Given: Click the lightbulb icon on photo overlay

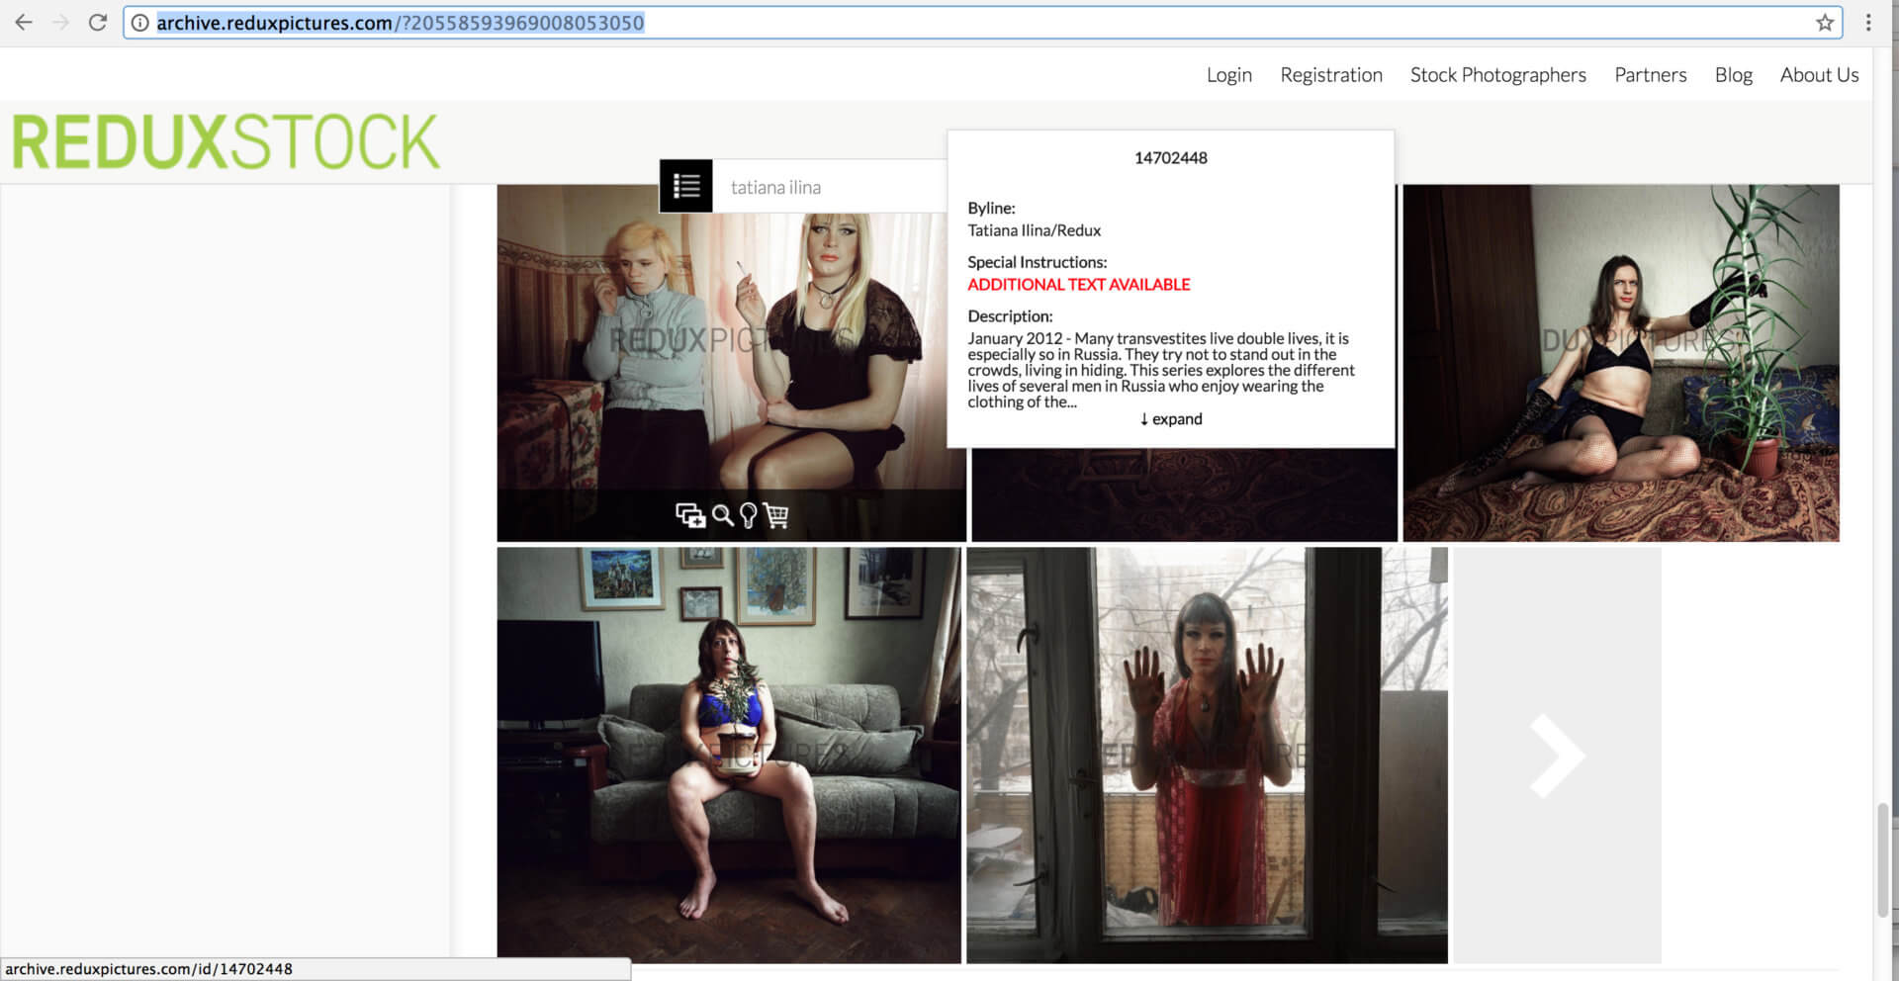Looking at the screenshot, I should click(749, 515).
